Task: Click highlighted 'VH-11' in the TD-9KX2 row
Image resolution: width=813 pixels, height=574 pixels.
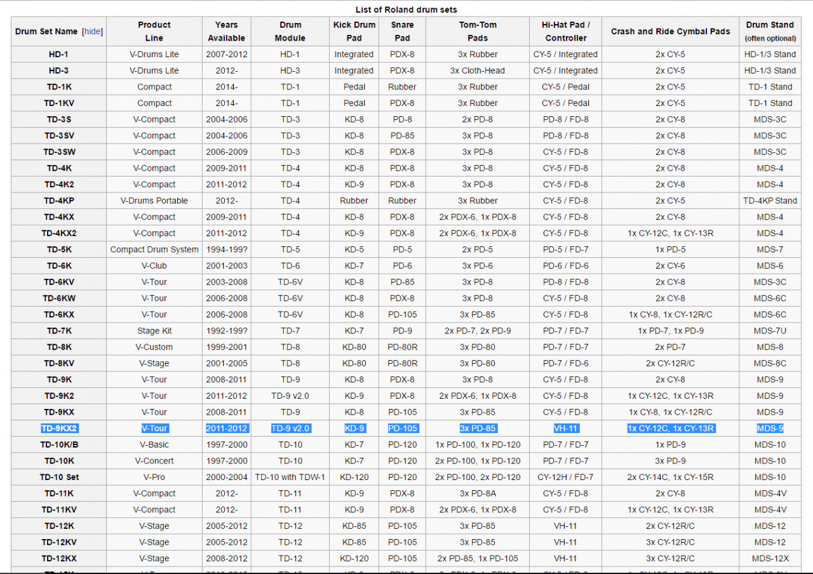Action: coord(565,429)
